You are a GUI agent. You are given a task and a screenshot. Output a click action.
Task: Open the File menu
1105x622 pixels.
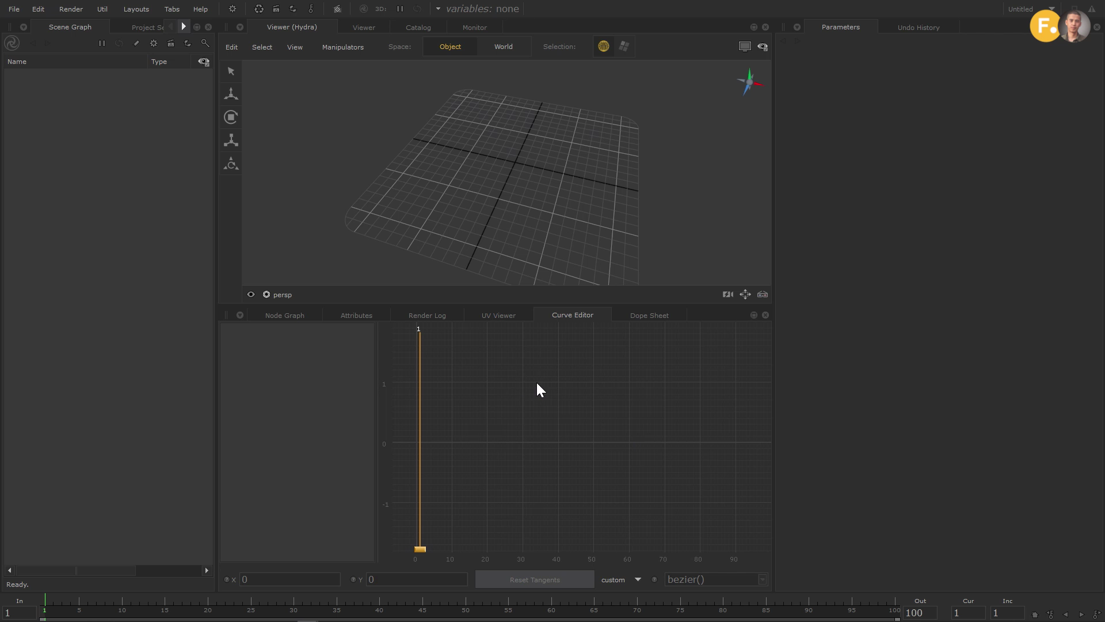(14, 9)
